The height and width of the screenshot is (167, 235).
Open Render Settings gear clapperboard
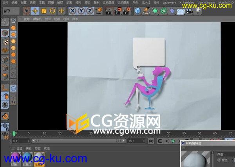(x=126, y=11)
